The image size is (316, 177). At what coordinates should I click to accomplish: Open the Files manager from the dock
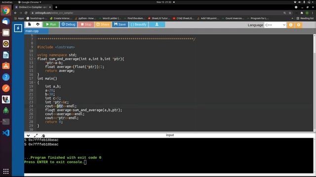tap(6, 32)
